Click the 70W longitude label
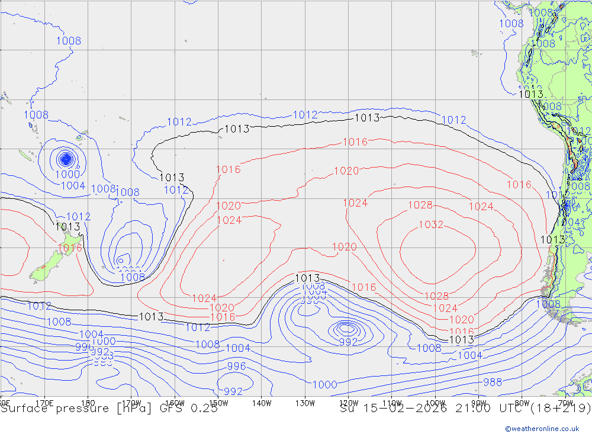Image resolution: width=592 pixels, height=434 pixels. click(565, 403)
